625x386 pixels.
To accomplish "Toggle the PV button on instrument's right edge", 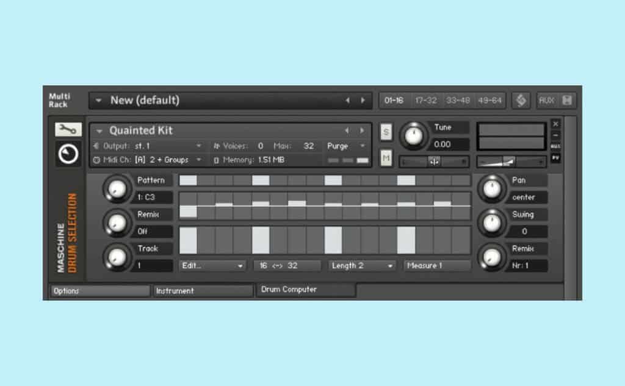I will (x=555, y=158).
